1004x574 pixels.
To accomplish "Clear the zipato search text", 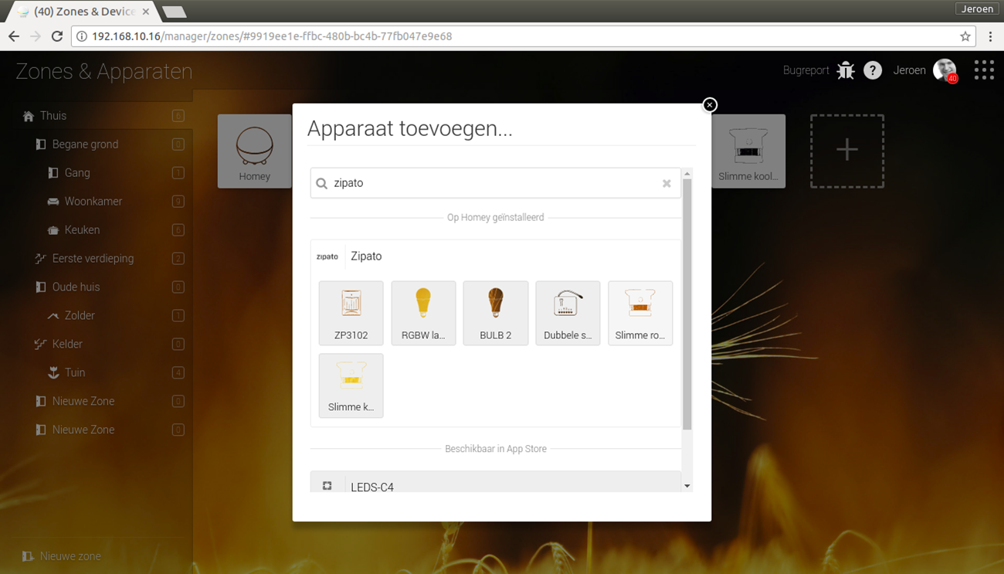I will point(667,184).
